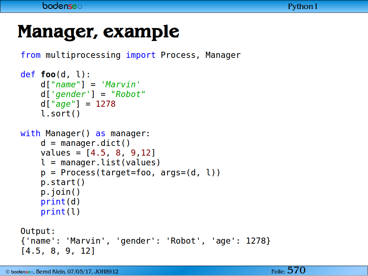Image resolution: width=368 pixels, height=276 pixels.
Task: Click the 'p = Process(target=foo, args=(d, l))' line
Action: tap(130, 173)
